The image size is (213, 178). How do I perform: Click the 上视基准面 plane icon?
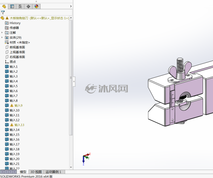coord(7,52)
